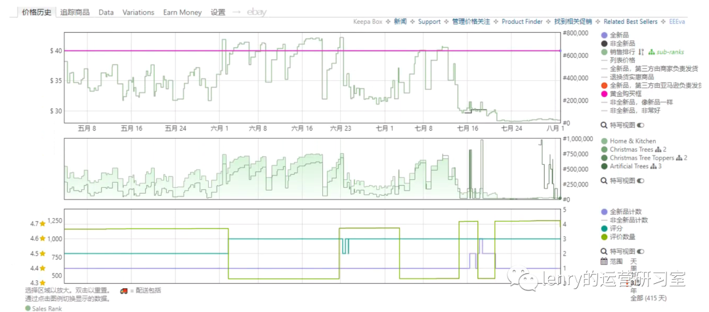The height and width of the screenshot is (312, 709).
Task: Click the ebay link in tab bar
Action: [x=257, y=12]
